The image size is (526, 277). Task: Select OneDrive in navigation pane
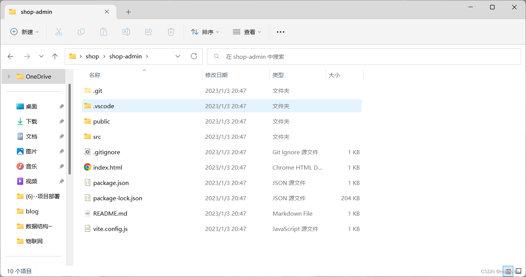[34, 76]
